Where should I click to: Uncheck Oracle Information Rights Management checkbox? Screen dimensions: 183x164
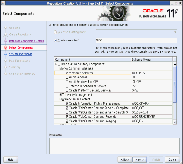coord(67,104)
